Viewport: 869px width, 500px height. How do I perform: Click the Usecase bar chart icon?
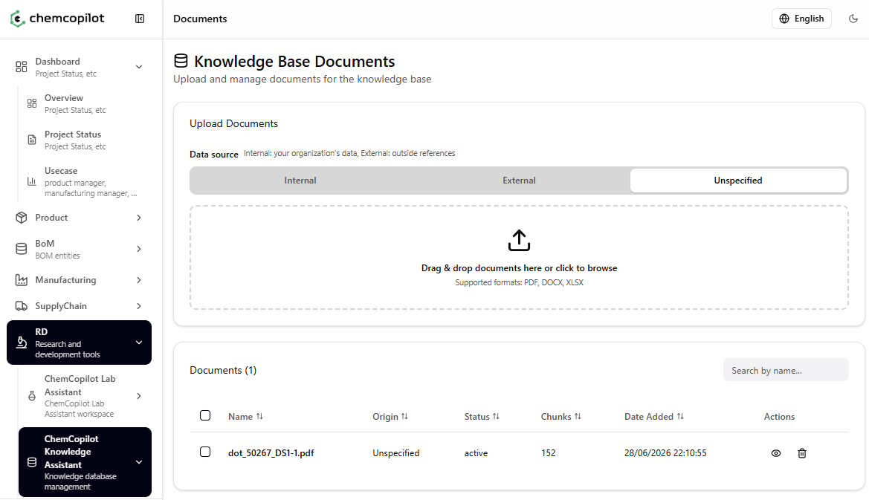[x=32, y=181]
